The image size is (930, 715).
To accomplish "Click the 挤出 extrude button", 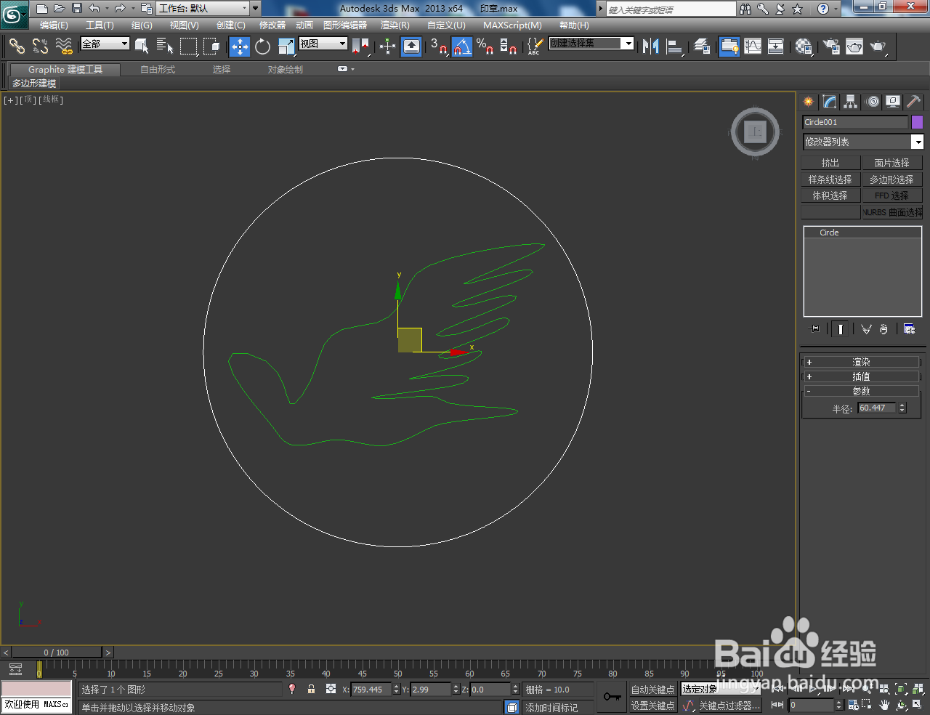I will [830, 162].
